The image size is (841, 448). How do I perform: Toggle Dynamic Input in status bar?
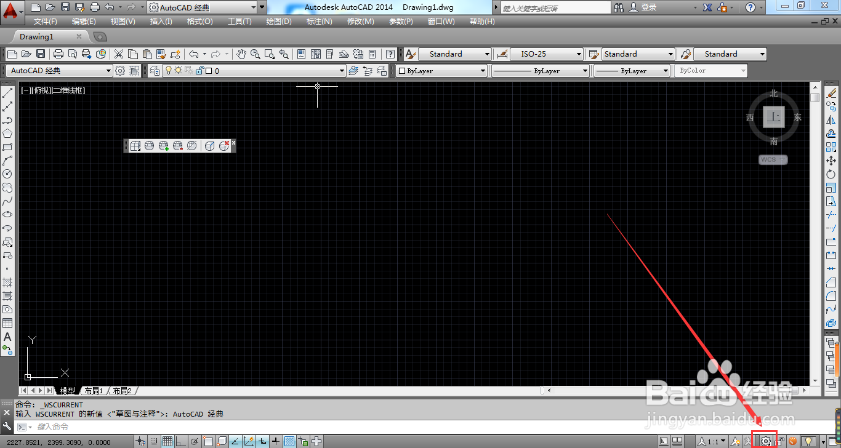(262, 441)
